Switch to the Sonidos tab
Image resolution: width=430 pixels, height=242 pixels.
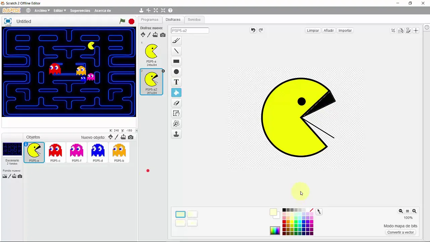[x=194, y=19]
